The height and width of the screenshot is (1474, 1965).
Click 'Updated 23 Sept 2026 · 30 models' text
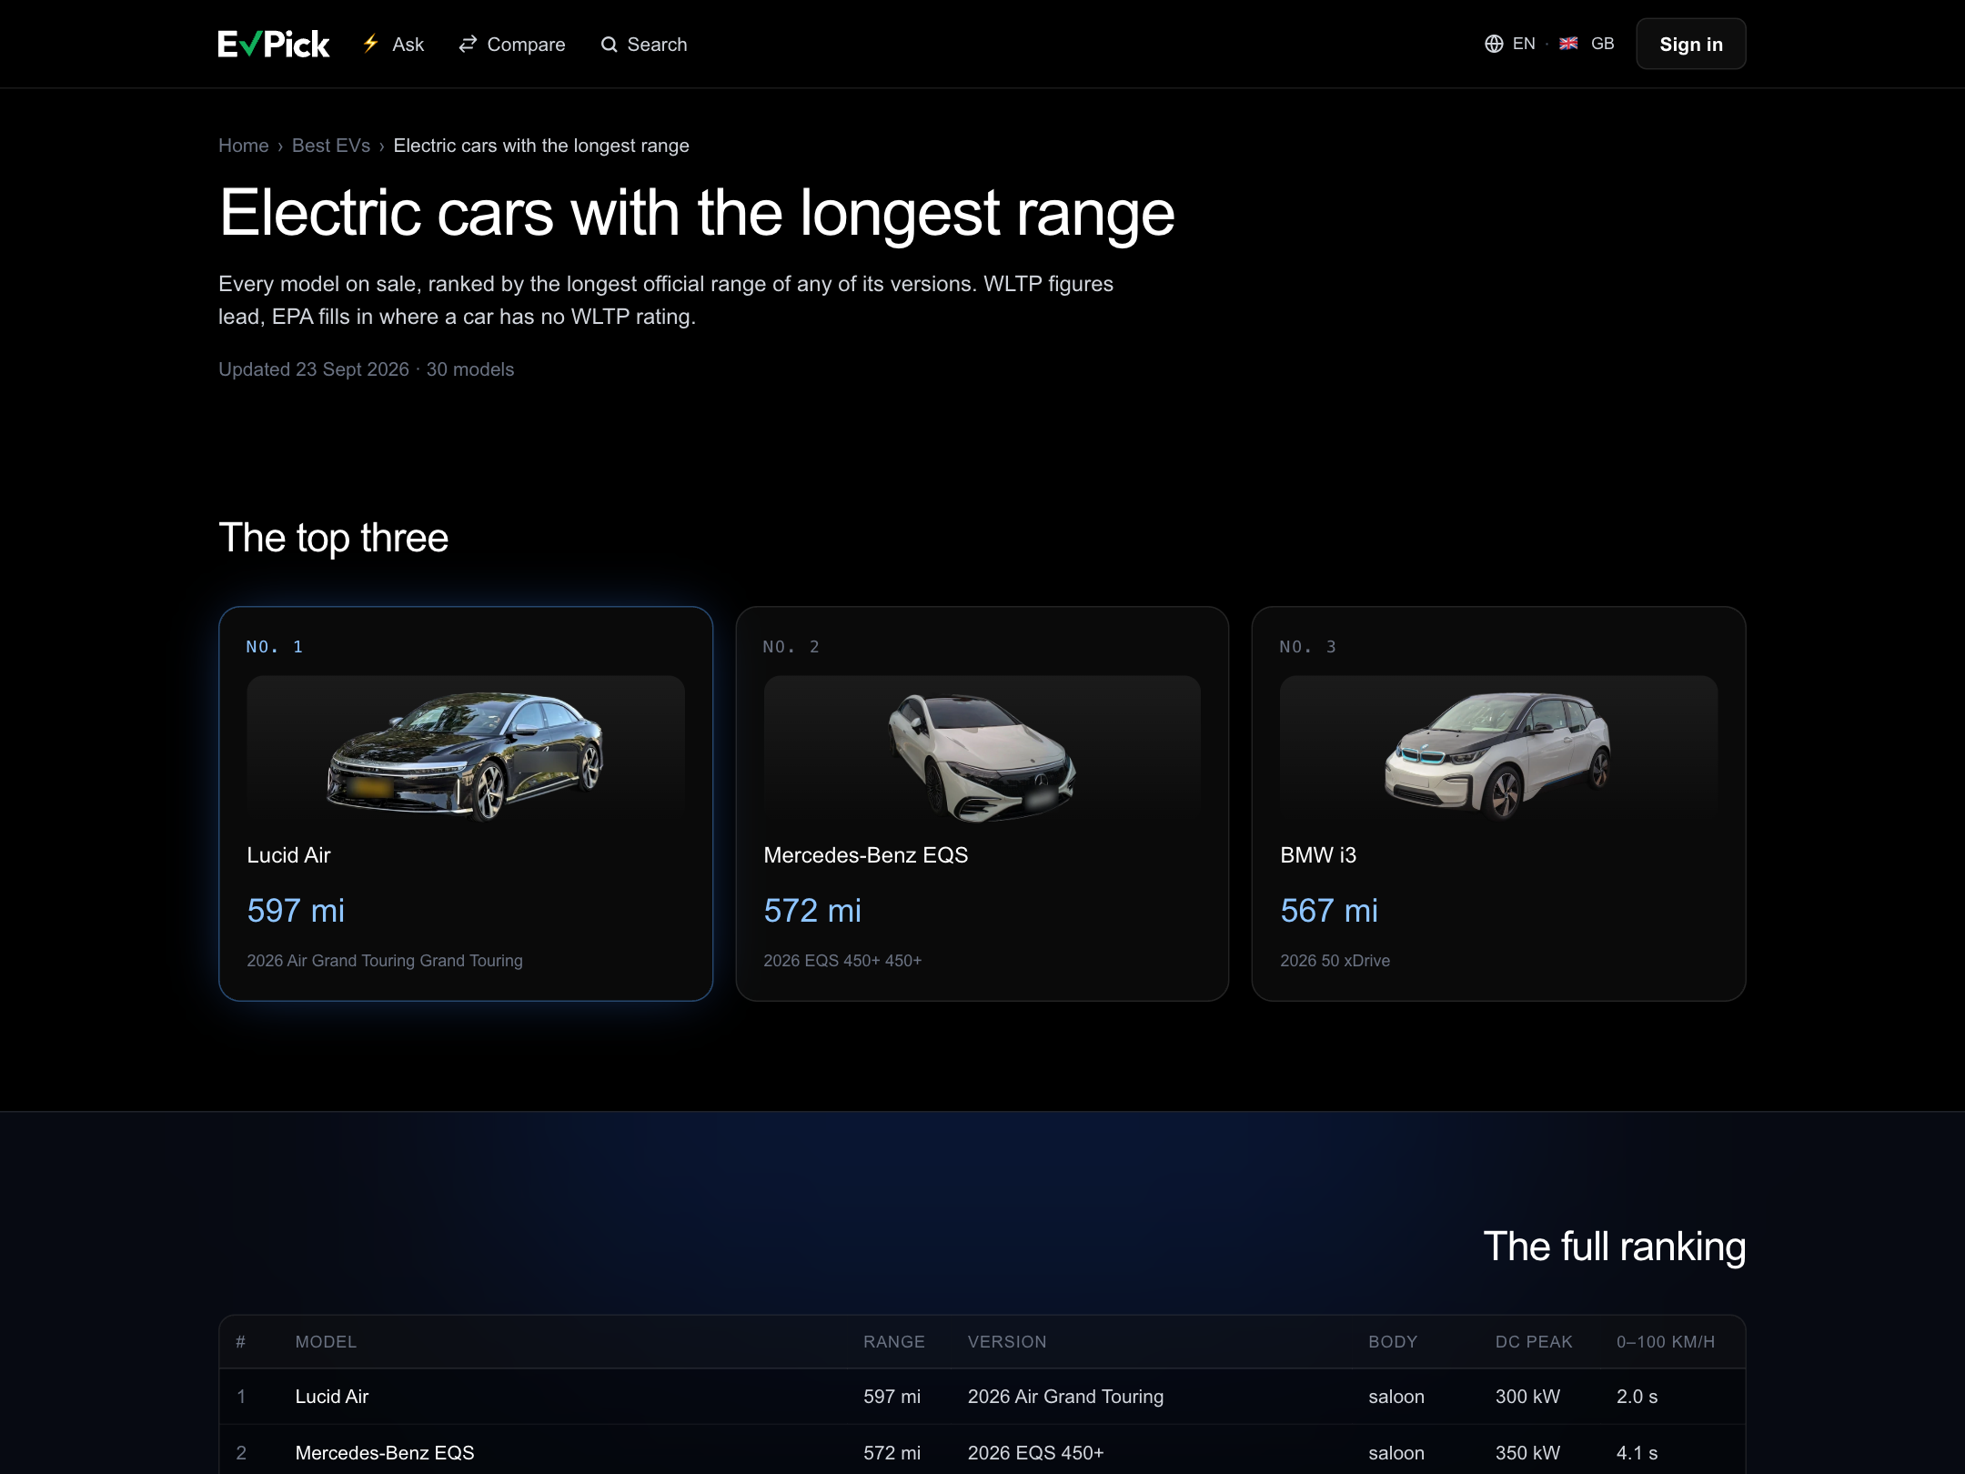(x=366, y=369)
